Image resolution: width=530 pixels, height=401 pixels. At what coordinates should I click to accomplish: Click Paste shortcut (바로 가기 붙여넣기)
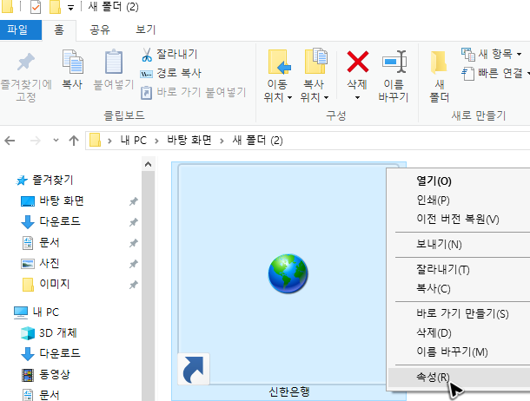click(x=193, y=92)
